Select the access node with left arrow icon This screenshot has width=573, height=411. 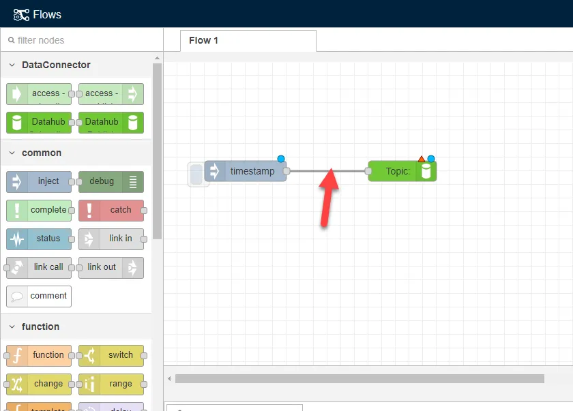[39, 94]
